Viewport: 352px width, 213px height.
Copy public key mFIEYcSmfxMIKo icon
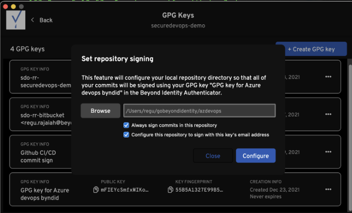(x=96, y=190)
